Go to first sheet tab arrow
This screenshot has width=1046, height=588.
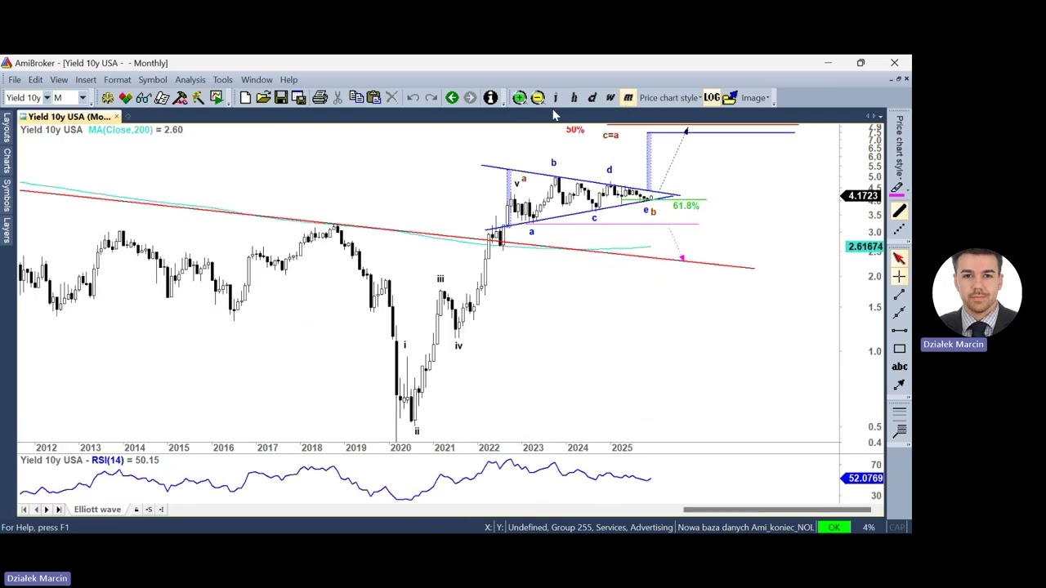point(24,510)
